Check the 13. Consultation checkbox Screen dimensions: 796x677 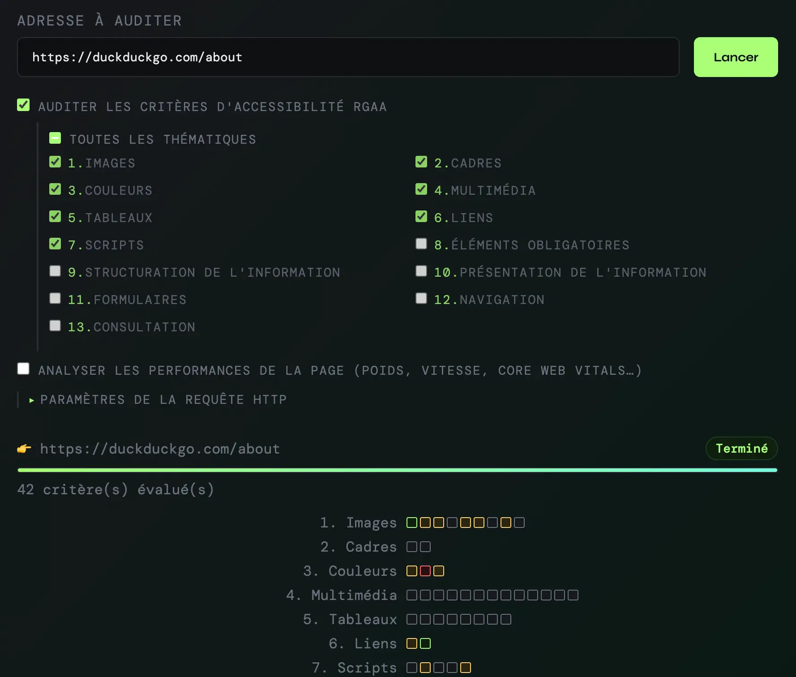[x=55, y=326]
